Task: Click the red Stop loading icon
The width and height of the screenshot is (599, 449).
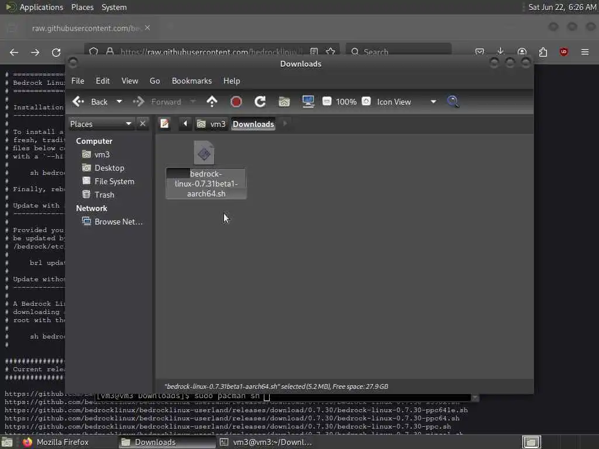Action: point(236,102)
